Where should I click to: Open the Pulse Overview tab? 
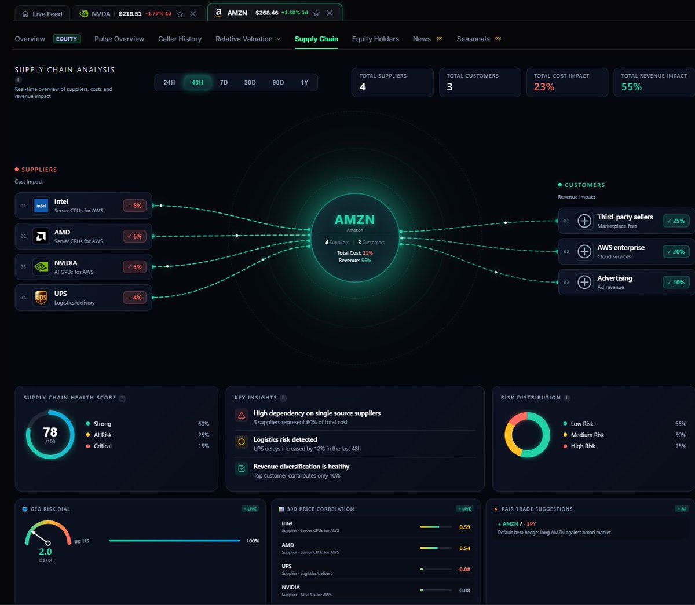pos(119,39)
